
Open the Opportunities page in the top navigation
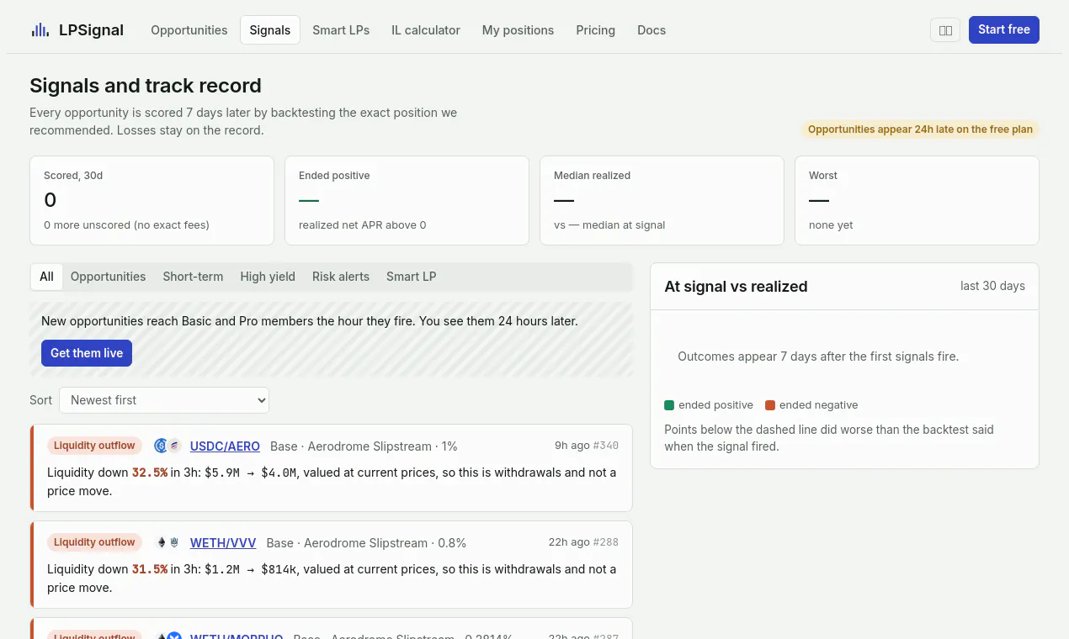[189, 30]
